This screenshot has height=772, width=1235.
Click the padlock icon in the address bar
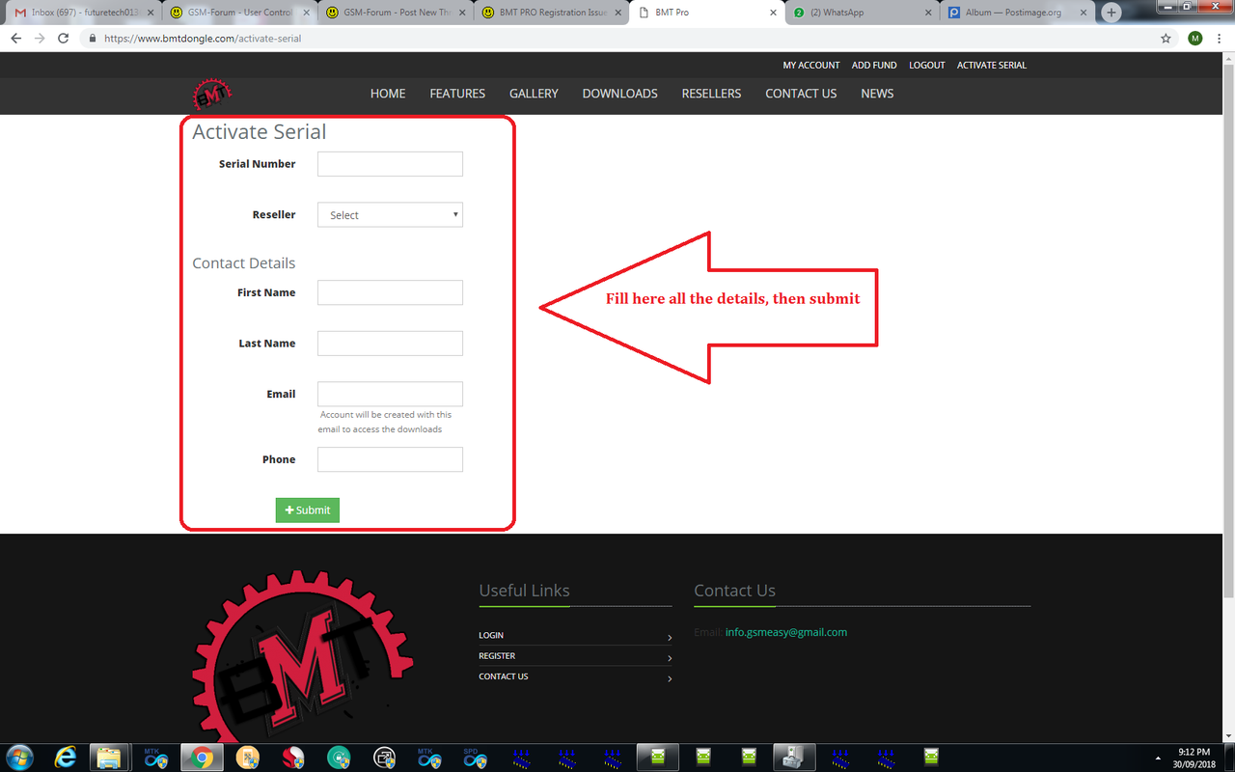click(93, 39)
